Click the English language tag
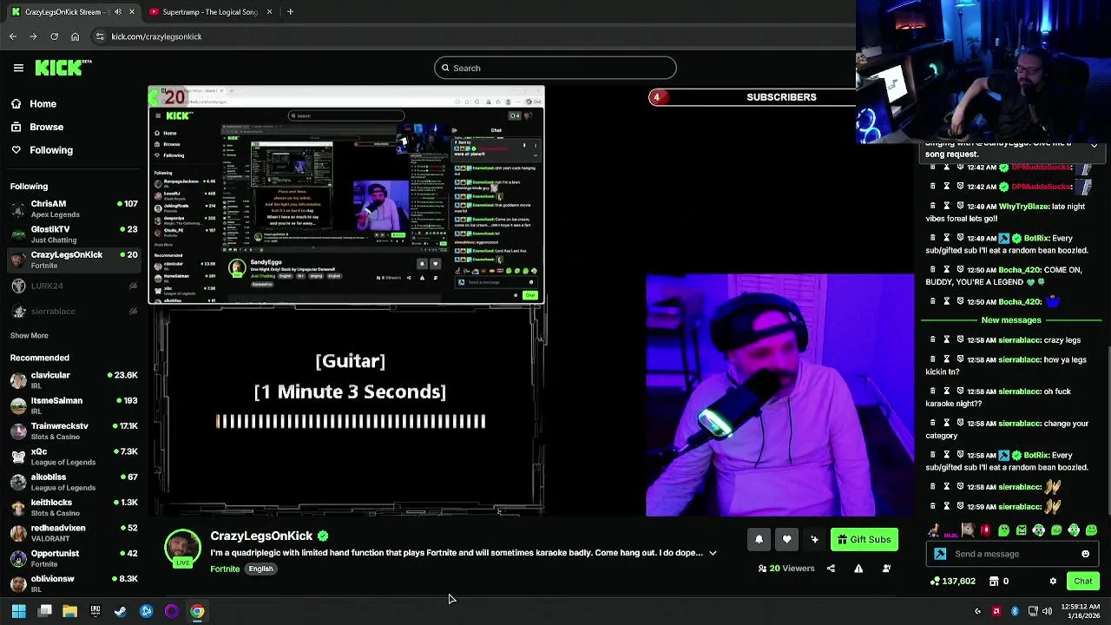Viewport: 1111px width, 625px height. [260, 569]
